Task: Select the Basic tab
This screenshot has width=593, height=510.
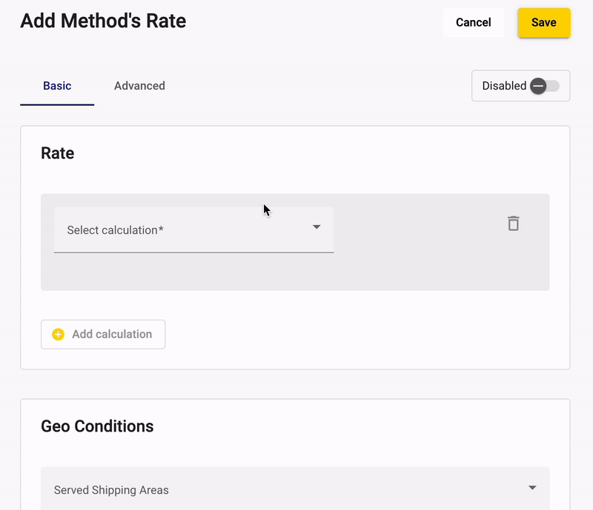Action: pos(57,86)
